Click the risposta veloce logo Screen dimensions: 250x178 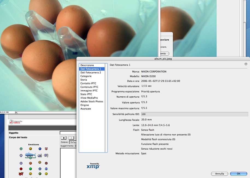click(16, 122)
